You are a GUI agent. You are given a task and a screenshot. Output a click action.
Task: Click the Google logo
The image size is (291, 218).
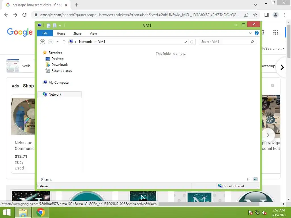[x=20, y=32]
